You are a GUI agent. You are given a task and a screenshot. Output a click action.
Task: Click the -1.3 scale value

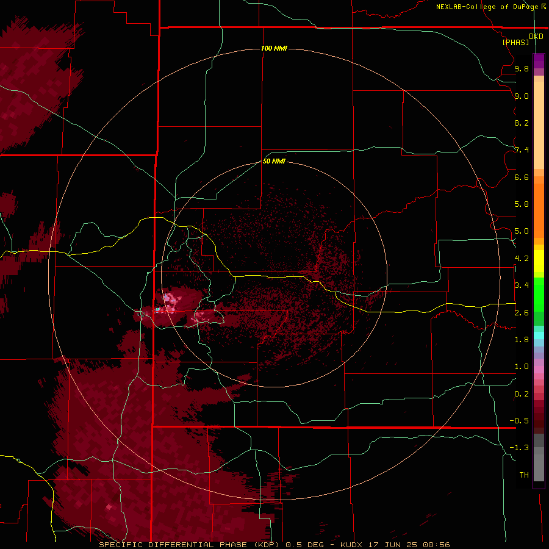pos(519,448)
